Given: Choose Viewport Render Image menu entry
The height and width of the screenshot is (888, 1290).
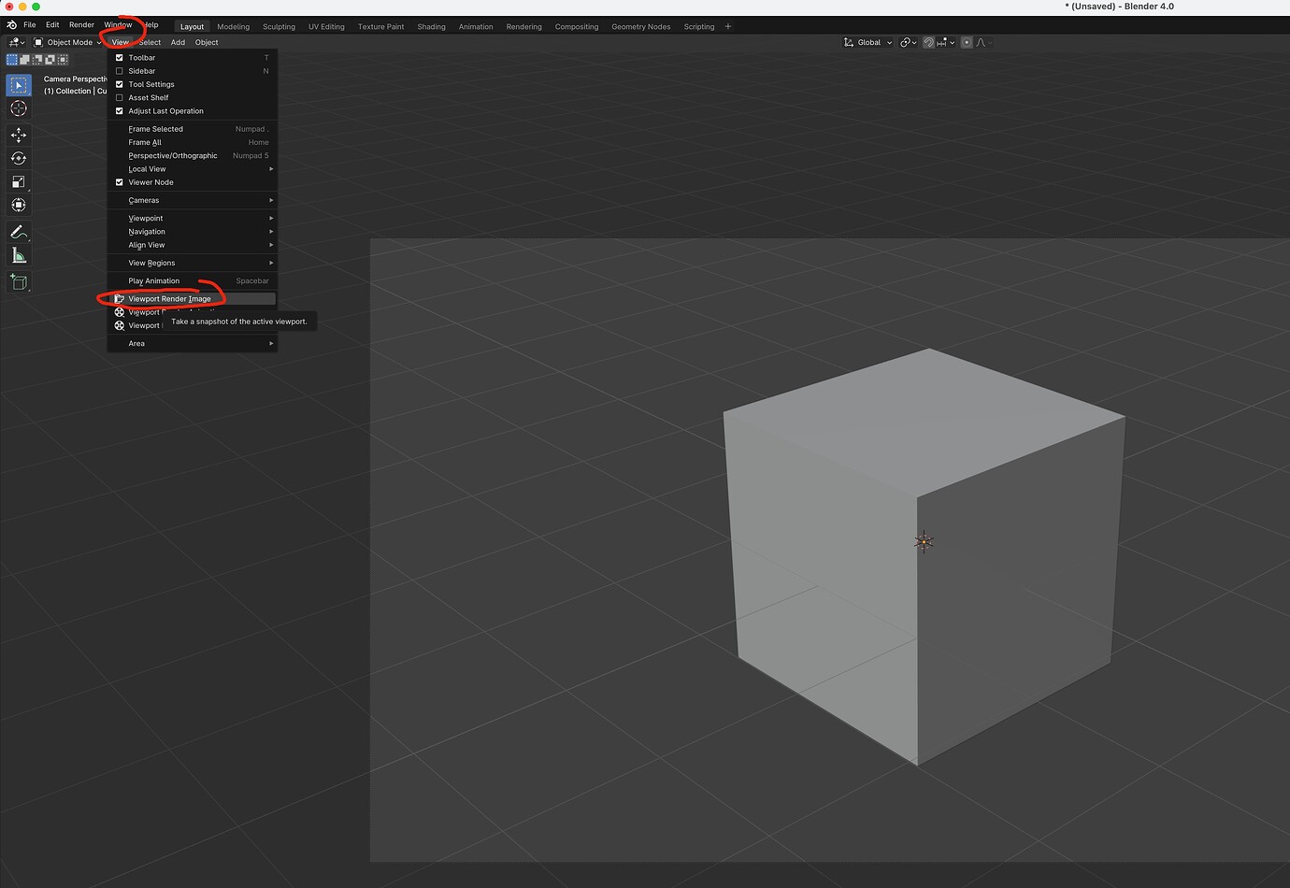Looking at the screenshot, I should [x=193, y=299].
